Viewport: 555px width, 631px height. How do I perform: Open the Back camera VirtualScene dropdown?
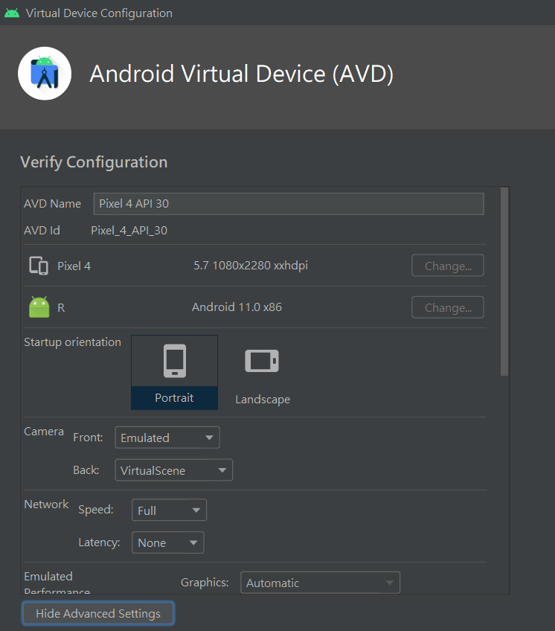click(x=174, y=470)
